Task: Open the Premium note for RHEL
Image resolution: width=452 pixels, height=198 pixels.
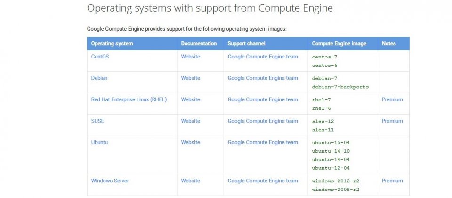Action: tap(392, 99)
